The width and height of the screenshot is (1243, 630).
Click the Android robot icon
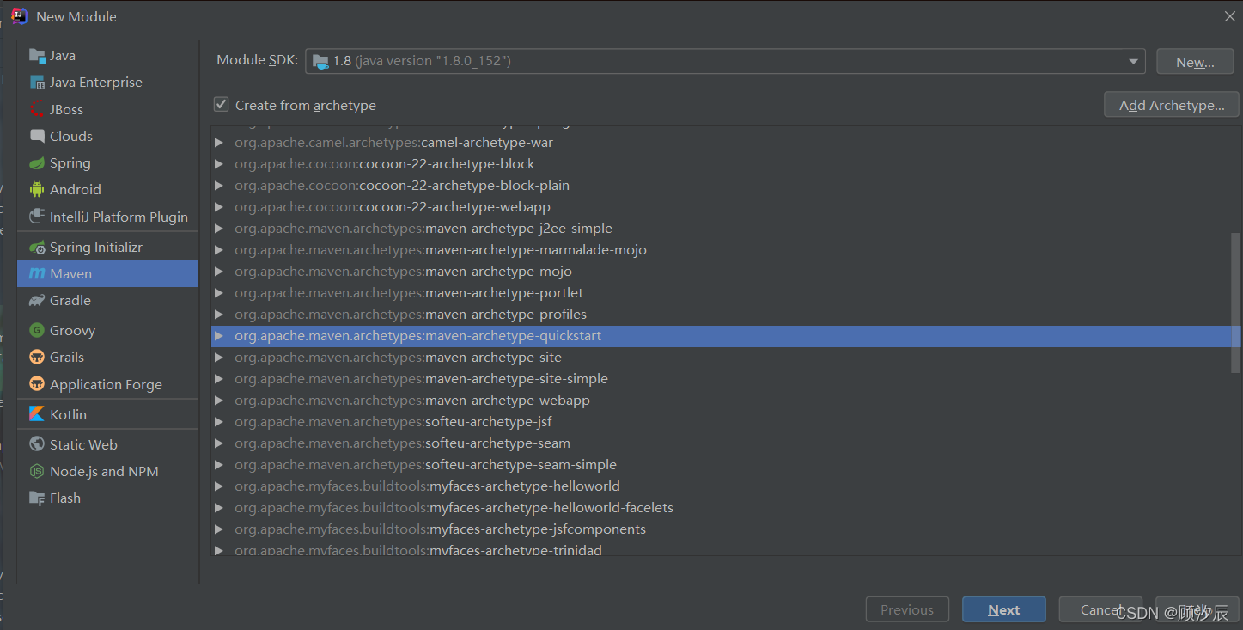37,190
